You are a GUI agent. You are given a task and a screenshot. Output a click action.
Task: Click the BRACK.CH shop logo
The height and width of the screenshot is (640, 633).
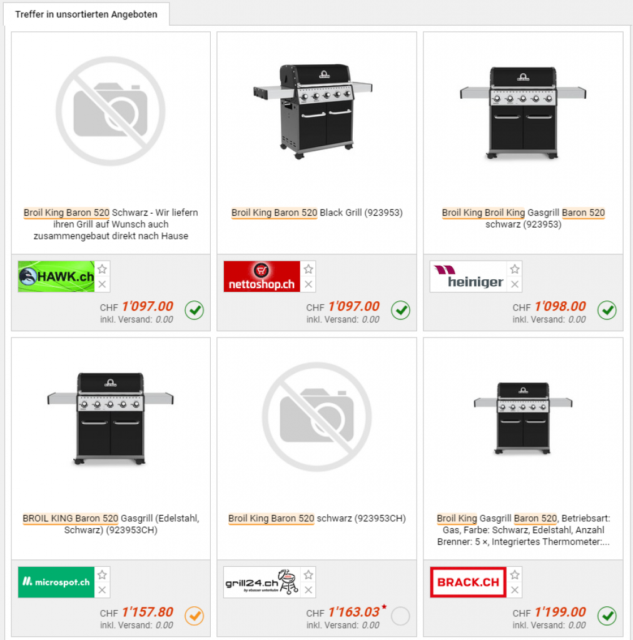468,582
